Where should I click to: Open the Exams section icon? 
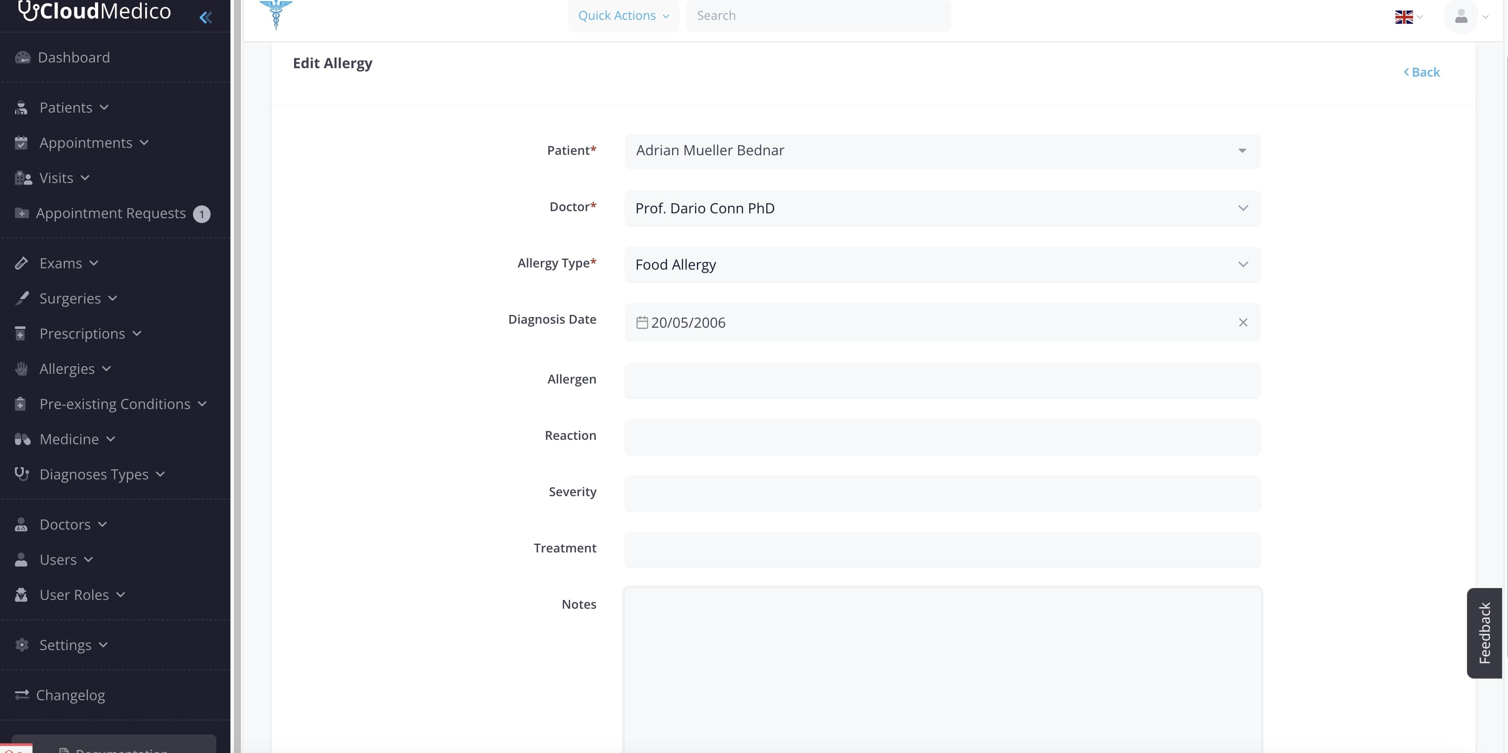[22, 263]
